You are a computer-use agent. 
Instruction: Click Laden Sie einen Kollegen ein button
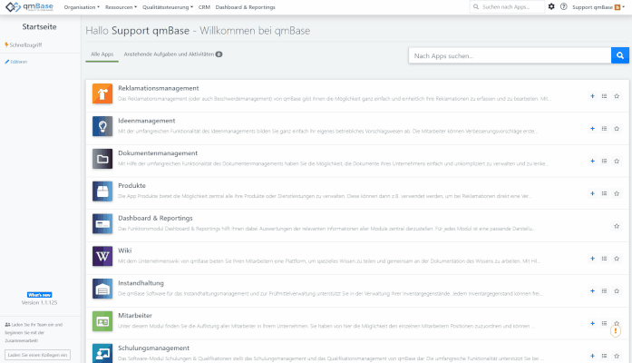coord(37,355)
